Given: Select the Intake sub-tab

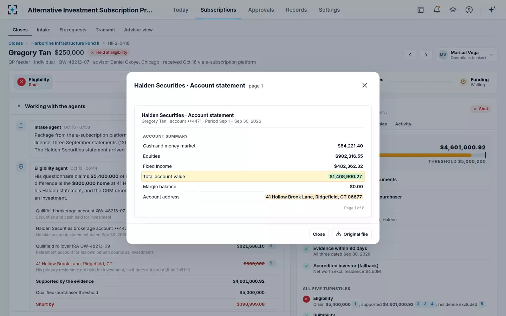Looking at the screenshot, I should click(44, 30).
